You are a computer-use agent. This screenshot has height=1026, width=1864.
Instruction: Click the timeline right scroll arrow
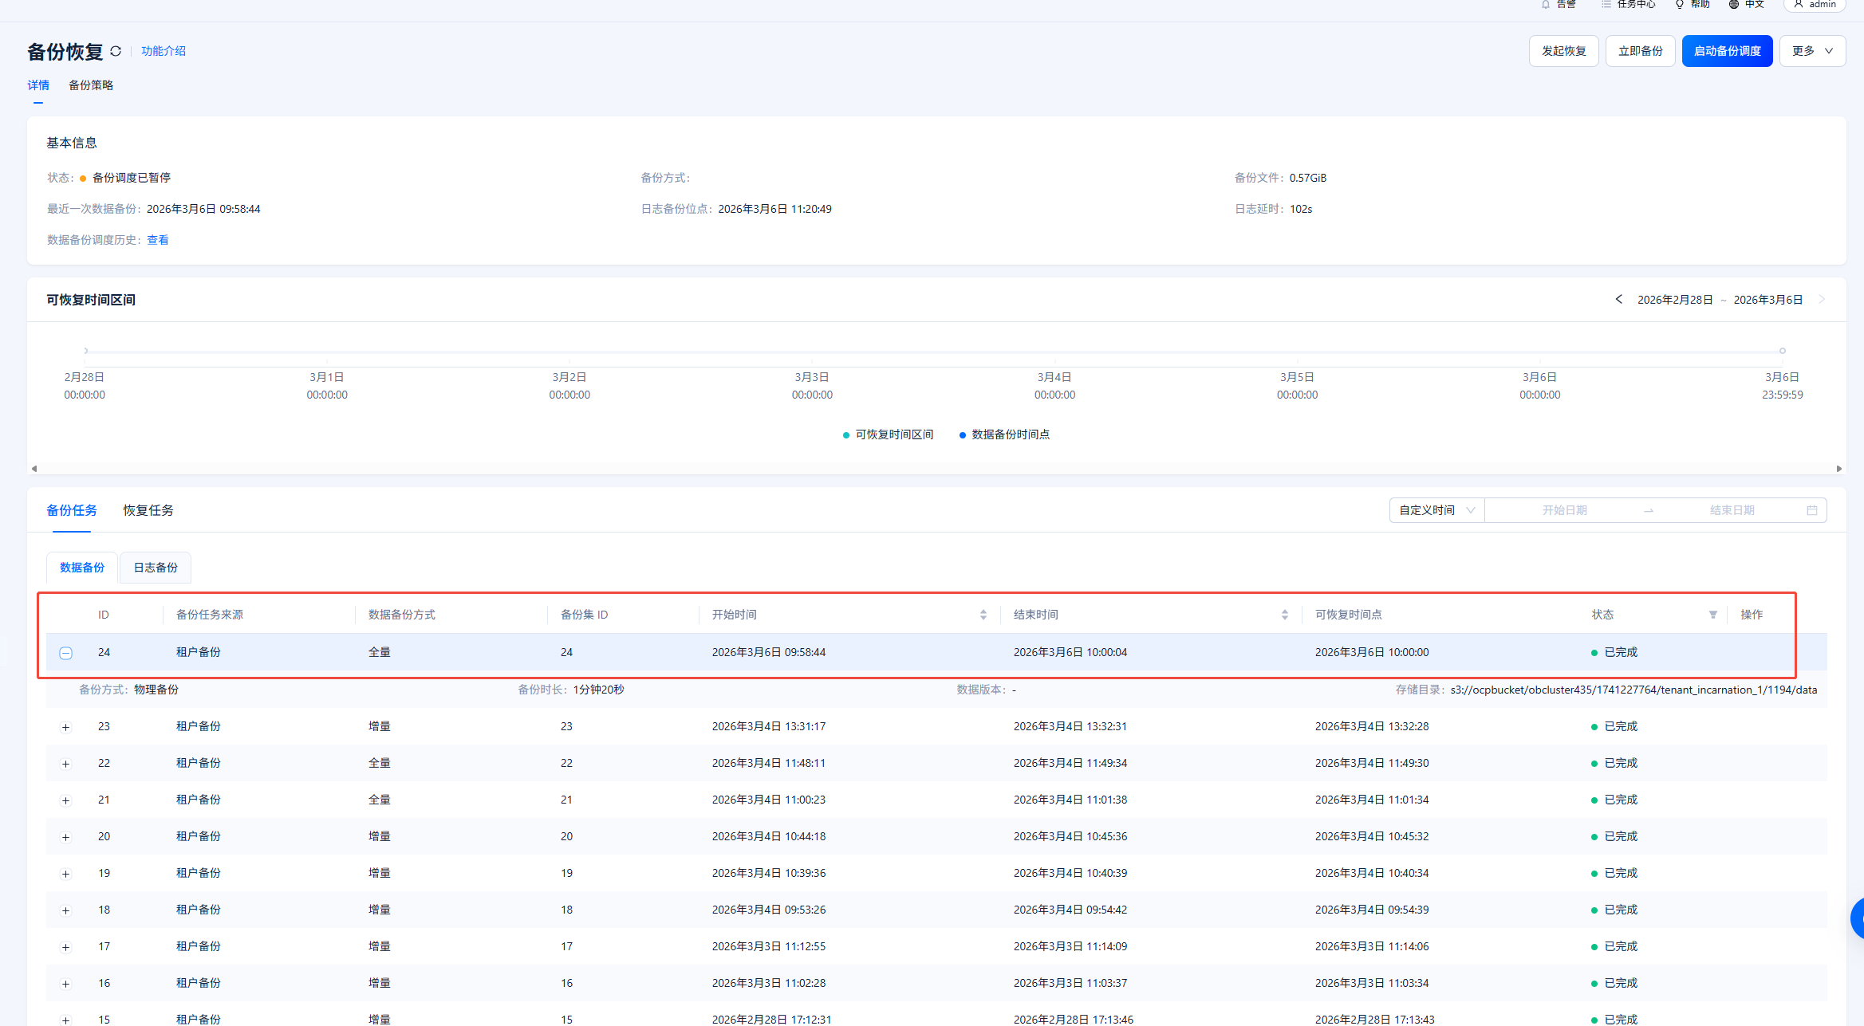(x=1838, y=469)
